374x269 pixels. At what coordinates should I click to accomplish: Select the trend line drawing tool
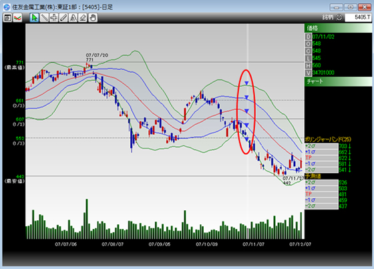click(x=44, y=17)
